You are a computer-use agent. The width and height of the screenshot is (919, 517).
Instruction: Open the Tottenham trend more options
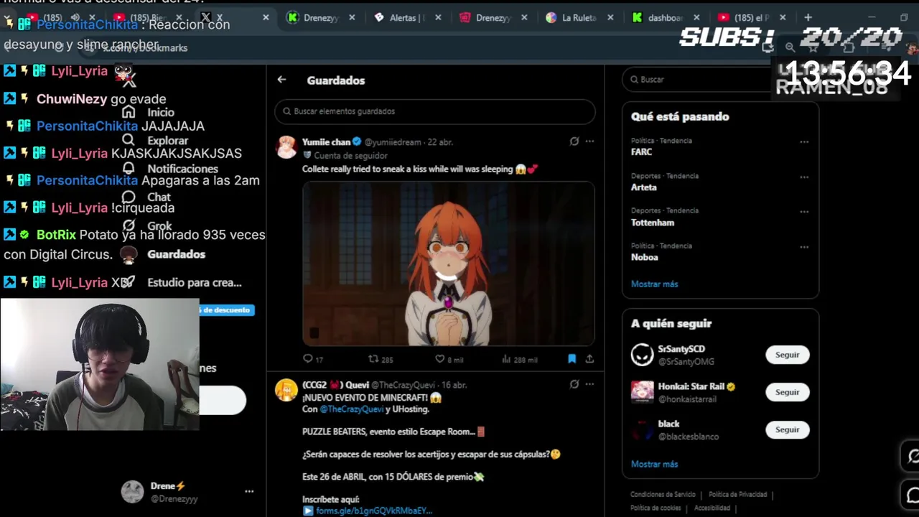pos(804,212)
